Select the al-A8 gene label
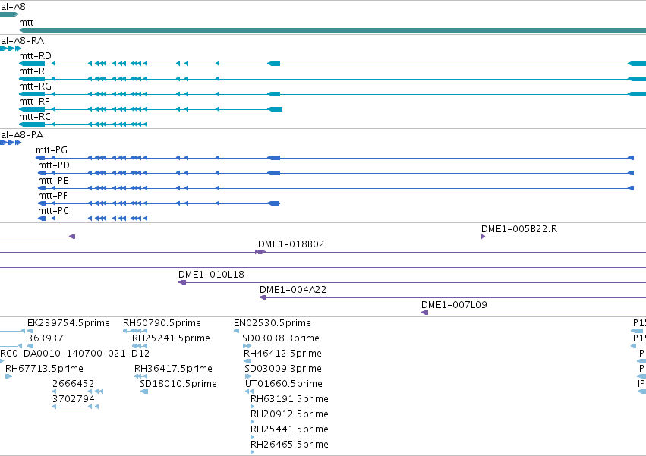646x456 pixels. 13,7
